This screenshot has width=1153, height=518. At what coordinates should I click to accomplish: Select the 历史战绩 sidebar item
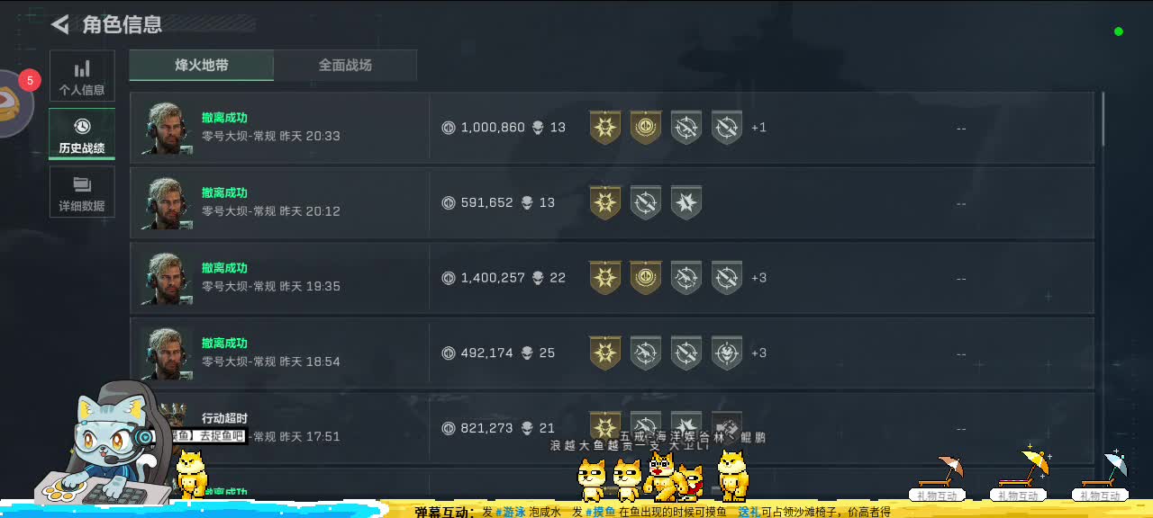click(x=82, y=134)
